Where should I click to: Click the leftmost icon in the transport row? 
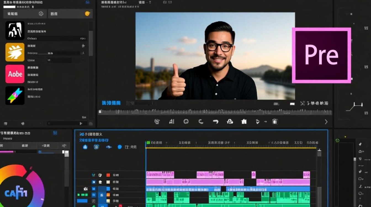(157, 121)
